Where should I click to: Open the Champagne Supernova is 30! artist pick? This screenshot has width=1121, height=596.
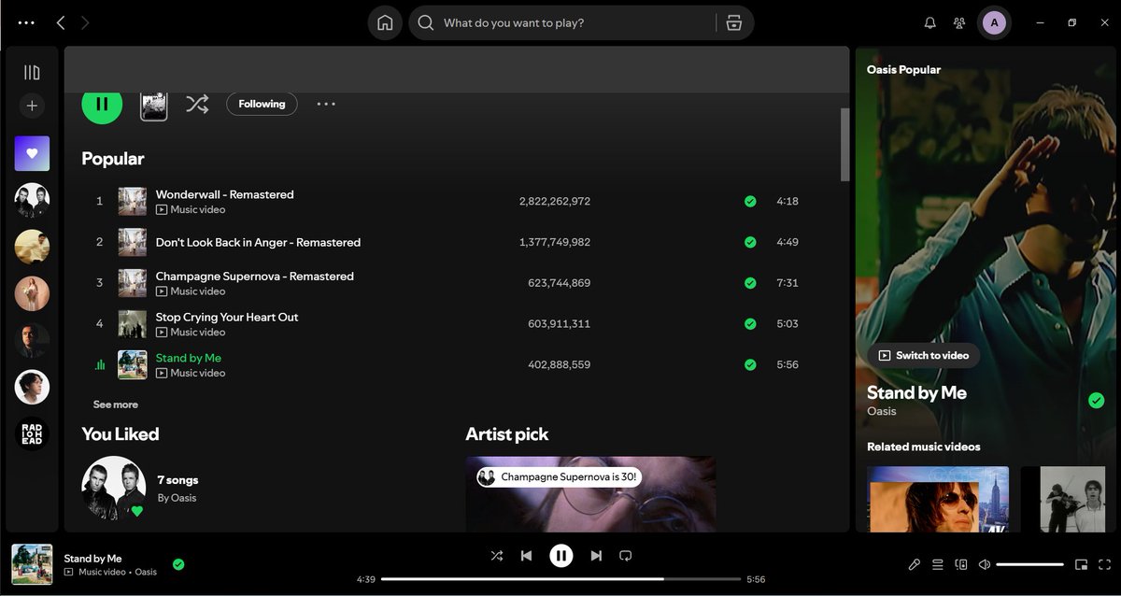pos(591,494)
